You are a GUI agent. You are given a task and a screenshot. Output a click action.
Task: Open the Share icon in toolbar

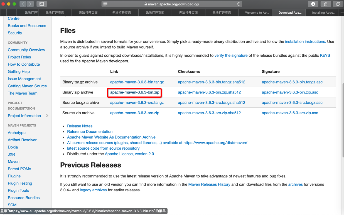coord(326,4)
